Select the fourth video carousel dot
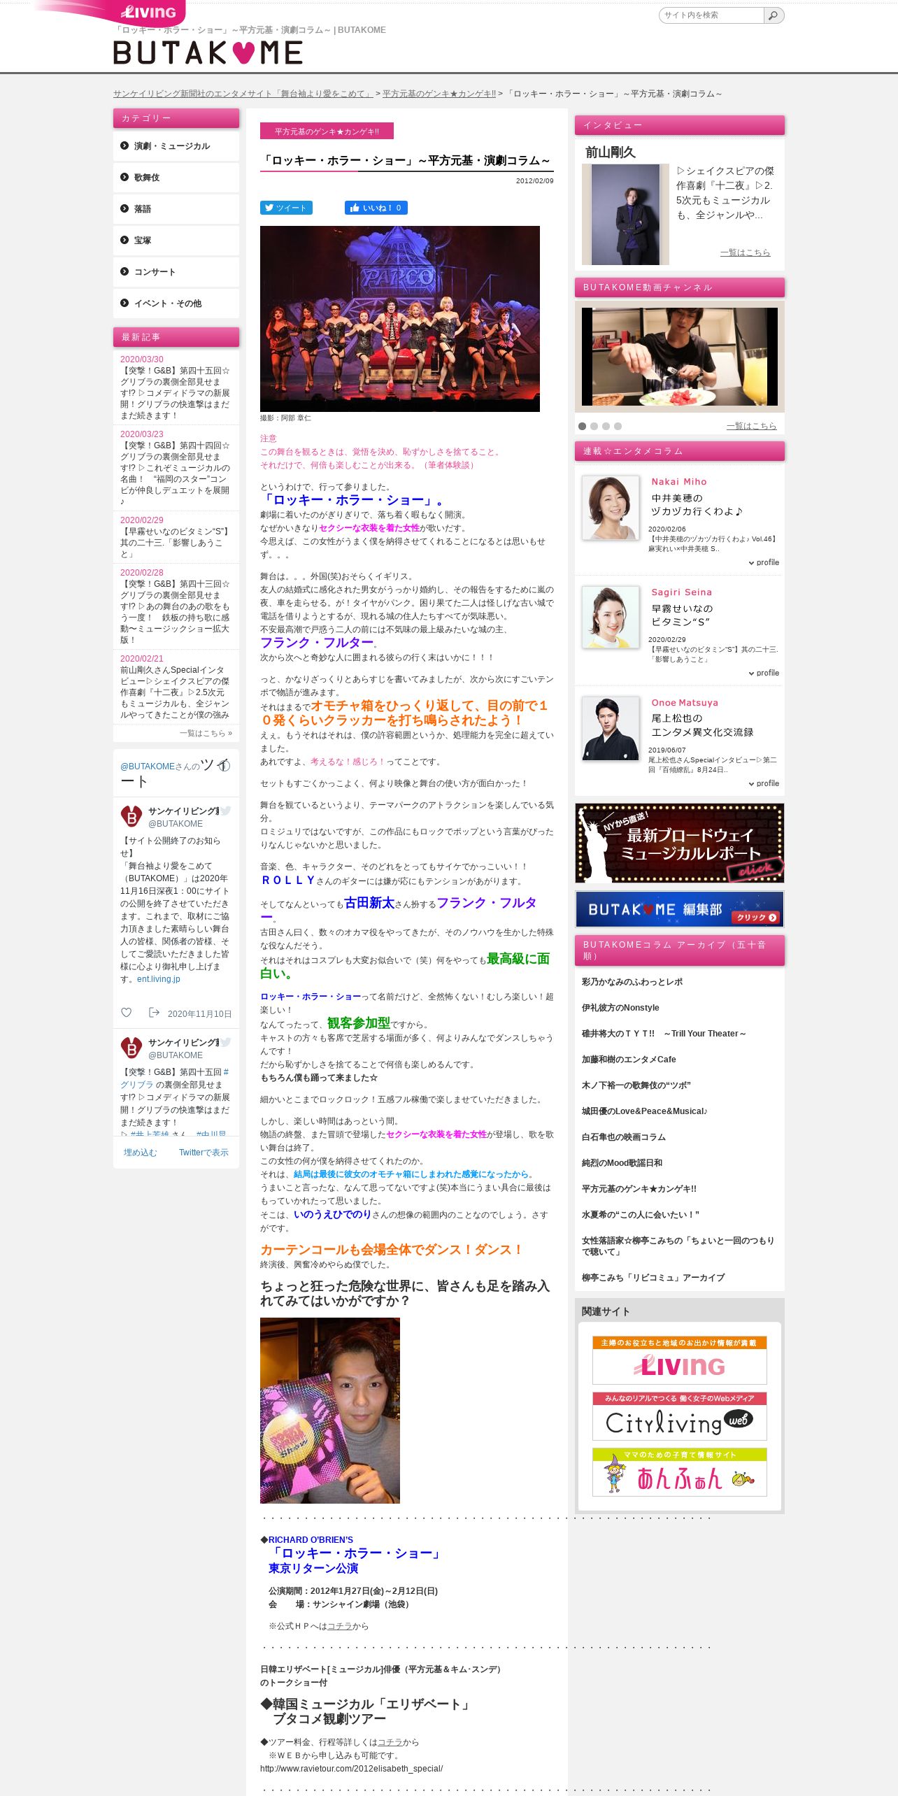Screen dimensions: 898x1796 (x=618, y=426)
